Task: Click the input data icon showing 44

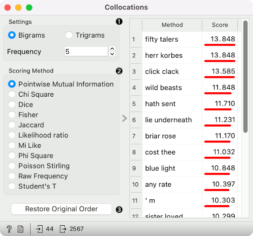Action: [x=39, y=229]
